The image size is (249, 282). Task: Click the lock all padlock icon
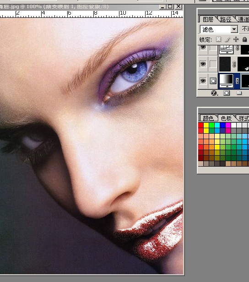point(244,39)
